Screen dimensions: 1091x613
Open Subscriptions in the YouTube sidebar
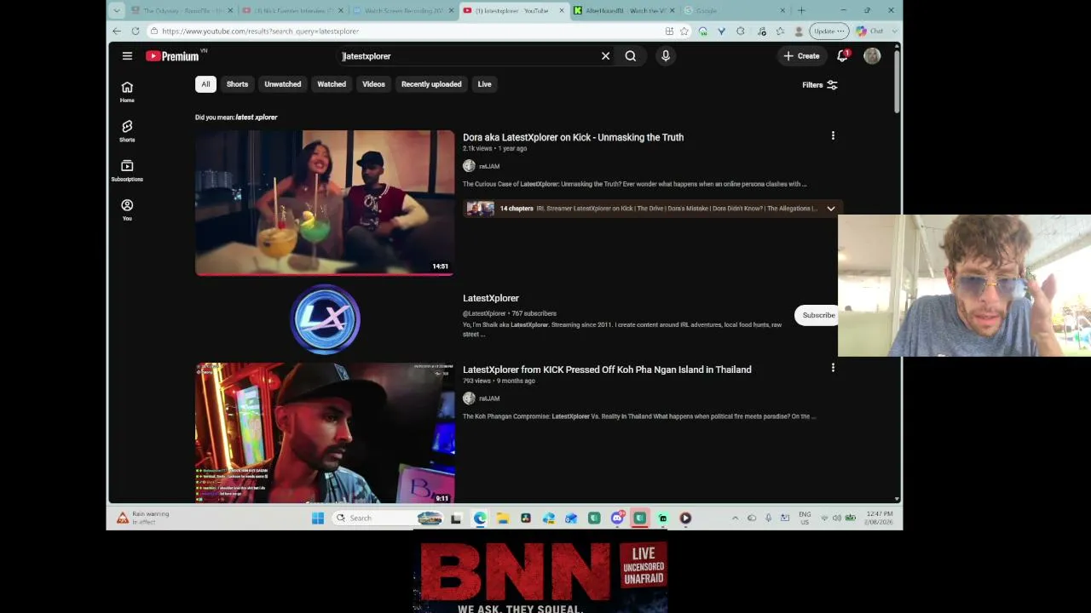click(x=127, y=170)
